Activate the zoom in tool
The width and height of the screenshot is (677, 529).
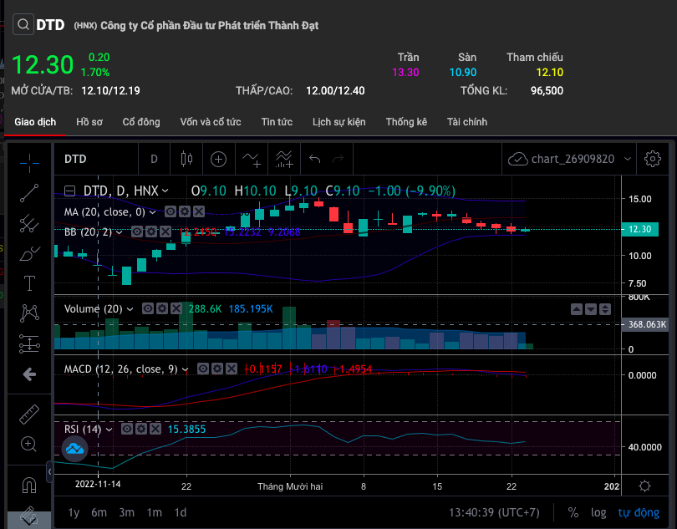click(x=30, y=444)
